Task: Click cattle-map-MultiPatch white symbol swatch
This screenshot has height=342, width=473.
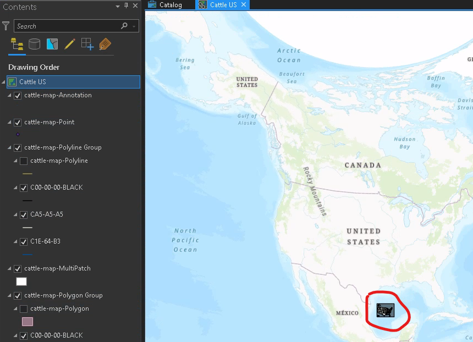Action: [x=21, y=282]
